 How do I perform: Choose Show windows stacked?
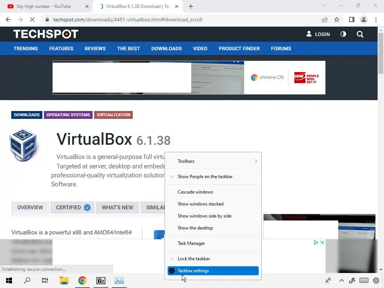(213, 204)
